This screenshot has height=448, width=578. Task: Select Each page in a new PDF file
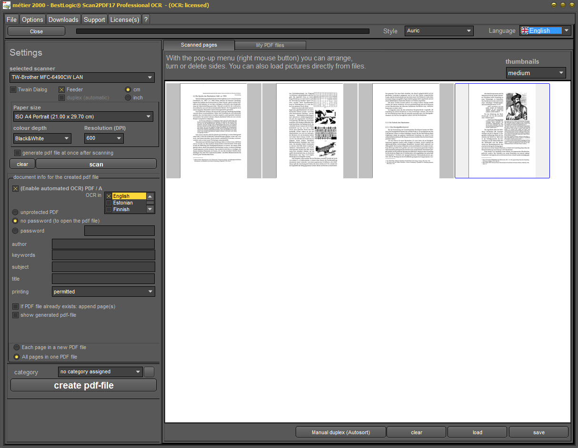point(17,347)
